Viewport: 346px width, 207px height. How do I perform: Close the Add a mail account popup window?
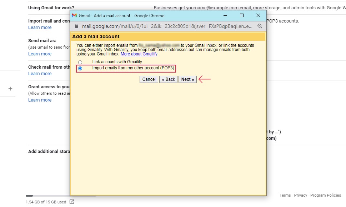pos(258,15)
